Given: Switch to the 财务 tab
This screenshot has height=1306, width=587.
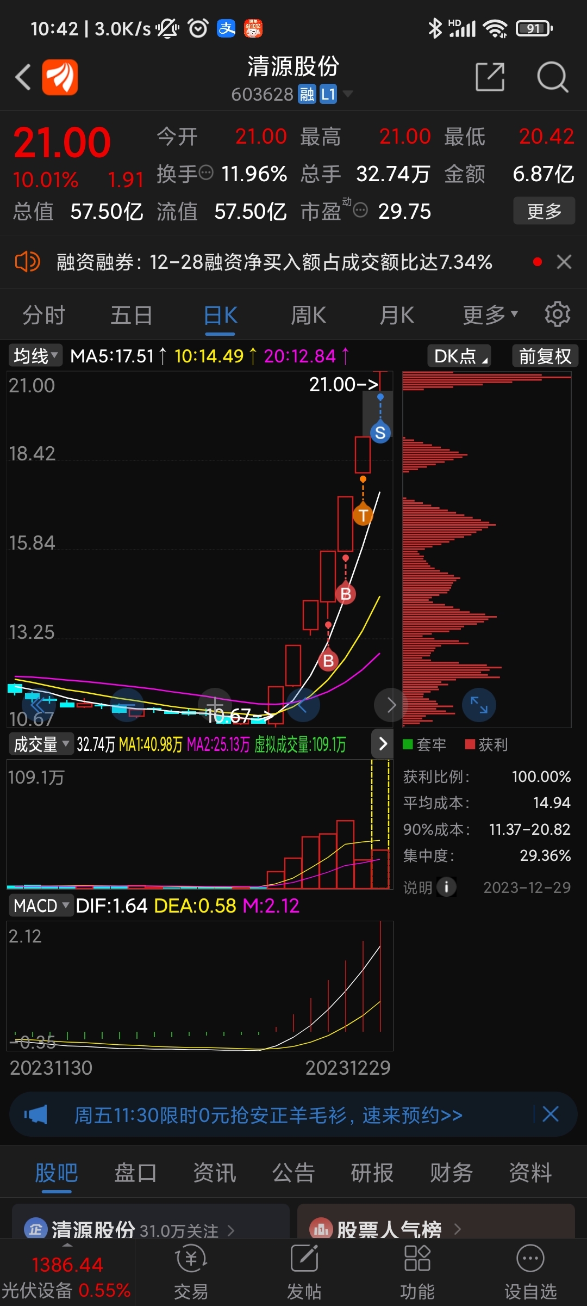Looking at the screenshot, I should point(451,1173).
